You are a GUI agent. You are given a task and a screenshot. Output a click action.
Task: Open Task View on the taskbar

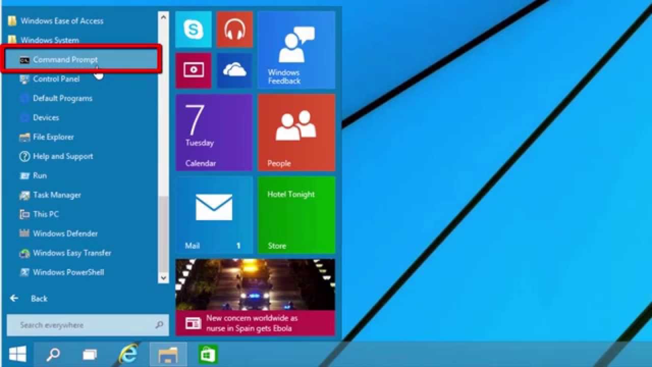[x=90, y=354]
